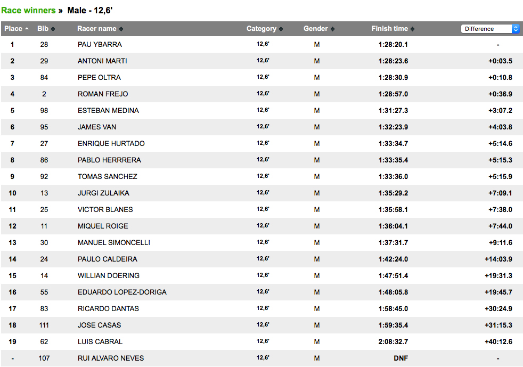Select the PAU YBARRA row
This screenshot has height=367, width=523.
click(x=261, y=44)
